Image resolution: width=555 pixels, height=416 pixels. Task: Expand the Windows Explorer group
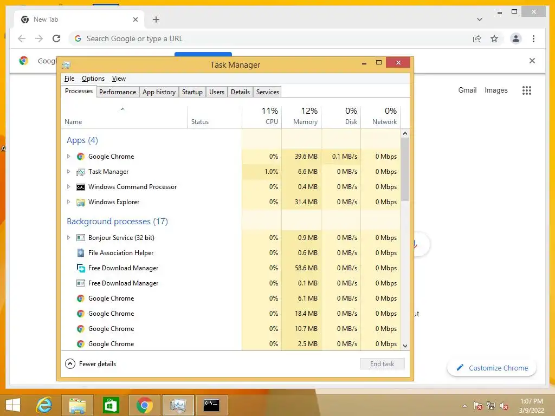tap(69, 202)
